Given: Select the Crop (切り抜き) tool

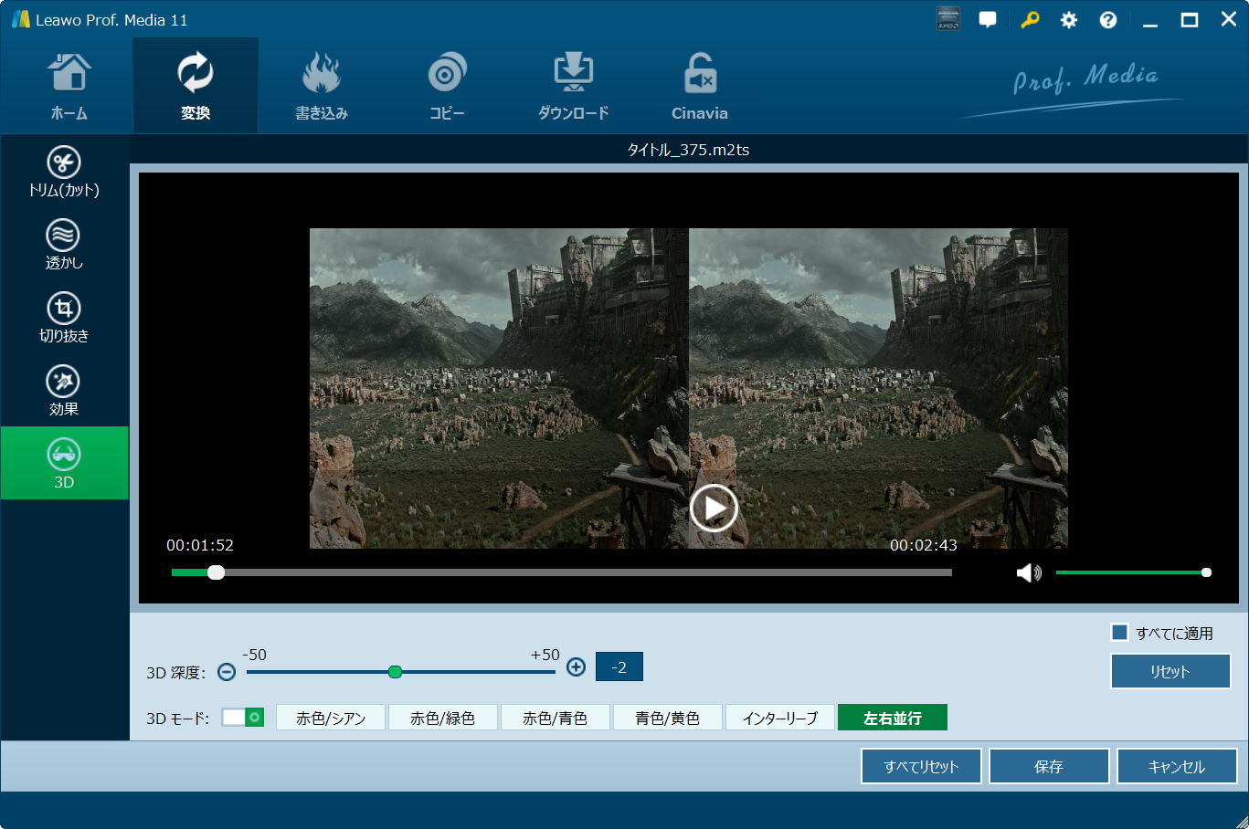Looking at the screenshot, I should (x=63, y=318).
